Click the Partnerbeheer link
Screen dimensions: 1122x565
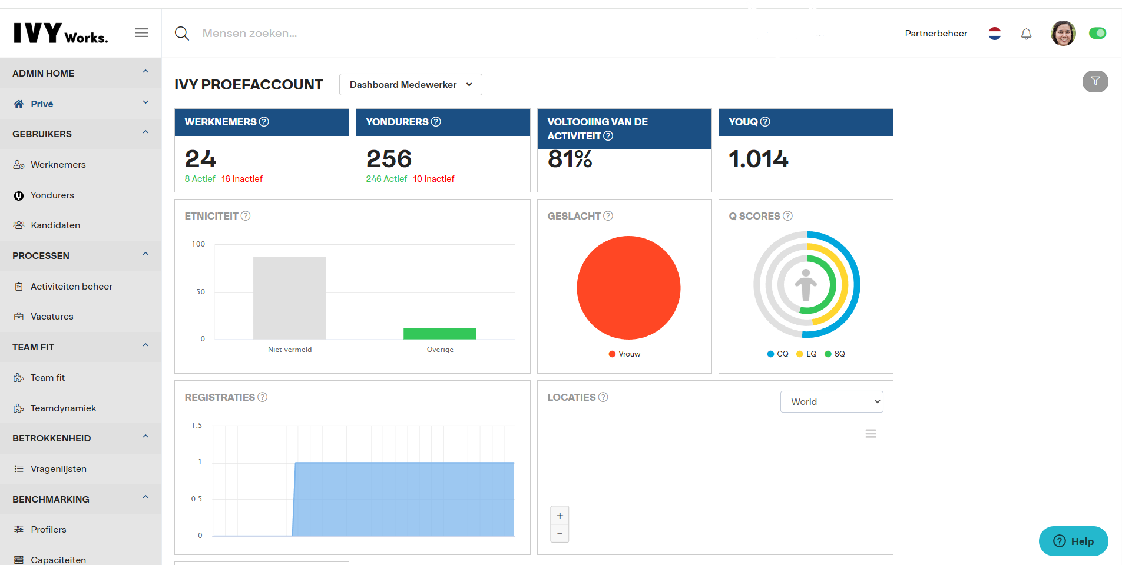936,34
